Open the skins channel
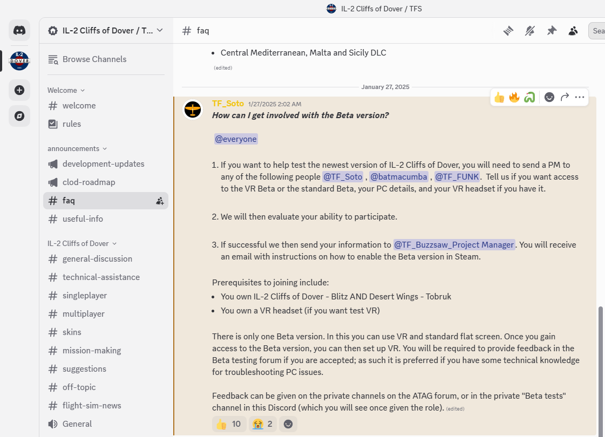 coord(106,332)
